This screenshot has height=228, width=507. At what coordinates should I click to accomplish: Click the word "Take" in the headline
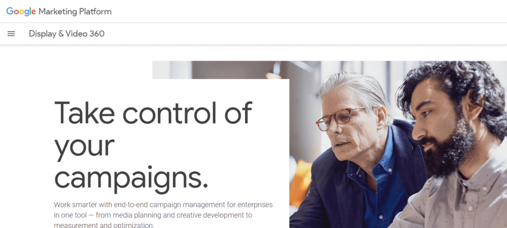tap(83, 113)
